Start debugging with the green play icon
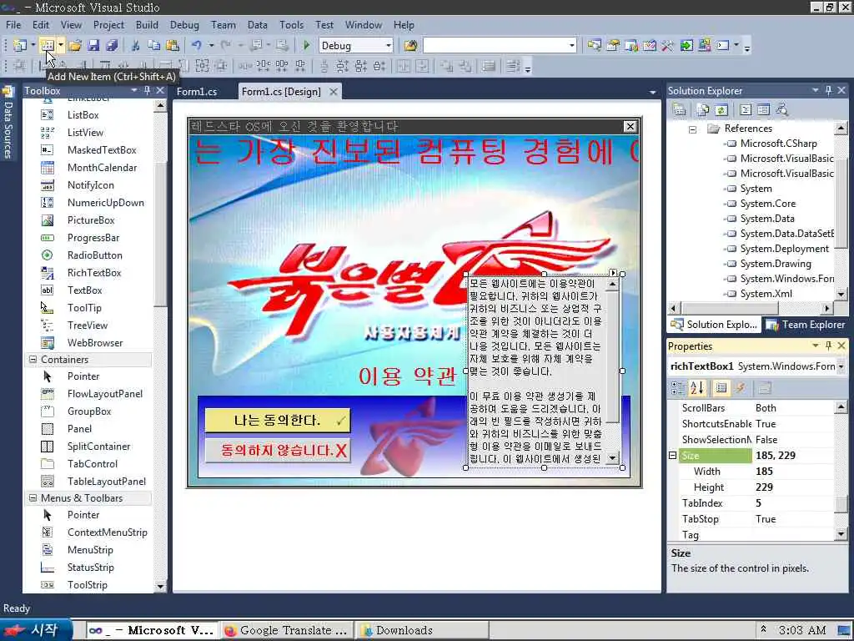854x641 pixels. [x=306, y=45]
